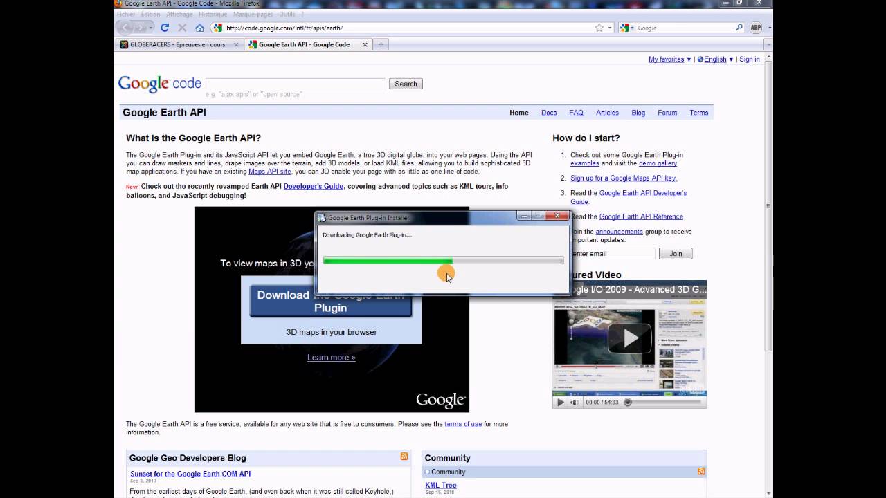Image resolution: width=886 pixels, height=498 pixels.
Task: Open the Google Earth API Reference link
Action: pyautogui.click(x=641, y=216)
